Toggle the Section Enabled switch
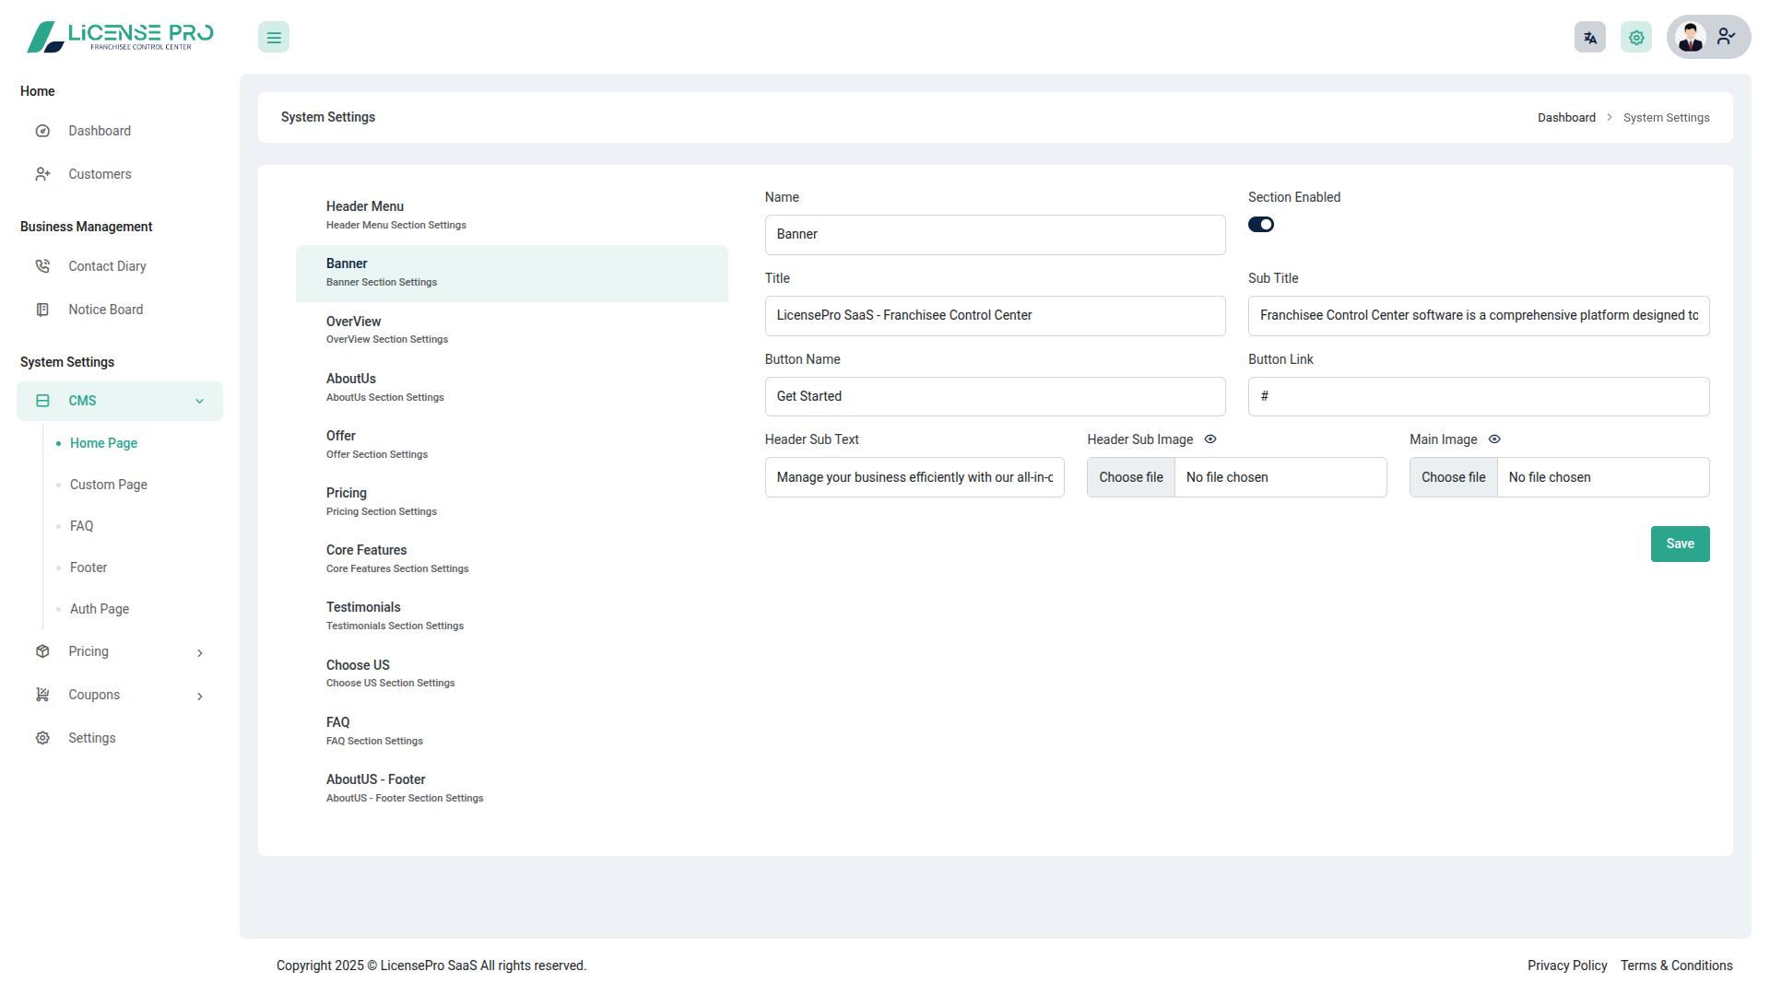 [1261, 225]
